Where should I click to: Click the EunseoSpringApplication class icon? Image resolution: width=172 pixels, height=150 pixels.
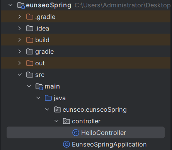(66, 144)
